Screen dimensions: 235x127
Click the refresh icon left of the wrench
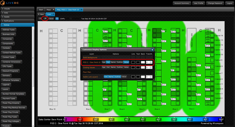coord(40,19)
